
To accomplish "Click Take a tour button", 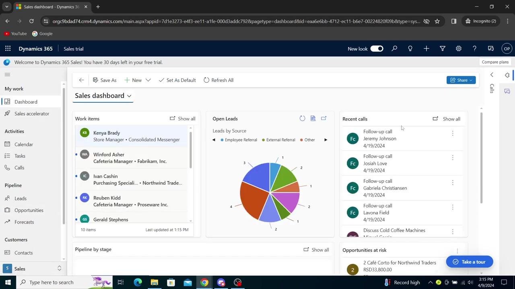I will tap(469, 262).
